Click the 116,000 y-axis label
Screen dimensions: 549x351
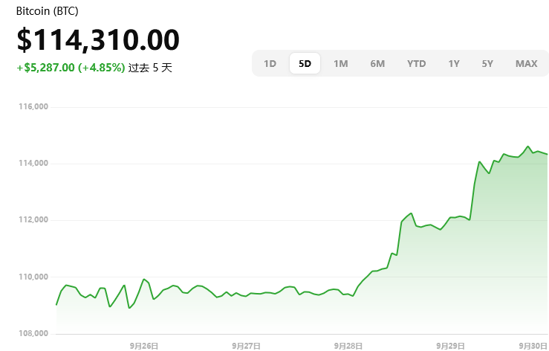click(x=33, y=107)
